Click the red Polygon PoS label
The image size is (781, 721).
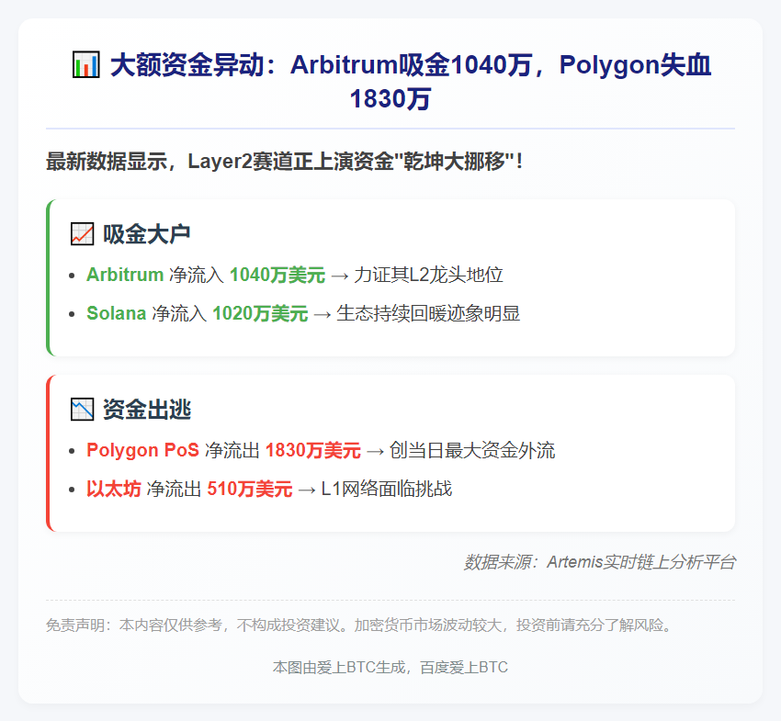142,450
